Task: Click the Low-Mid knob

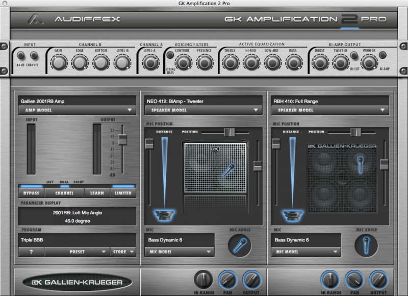Action: coord(272,63)
